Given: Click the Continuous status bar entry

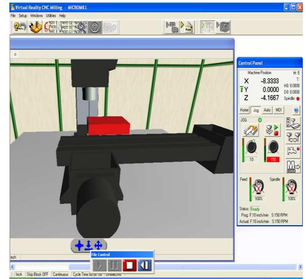Looking at the screenshot, I should pos(61,274).
